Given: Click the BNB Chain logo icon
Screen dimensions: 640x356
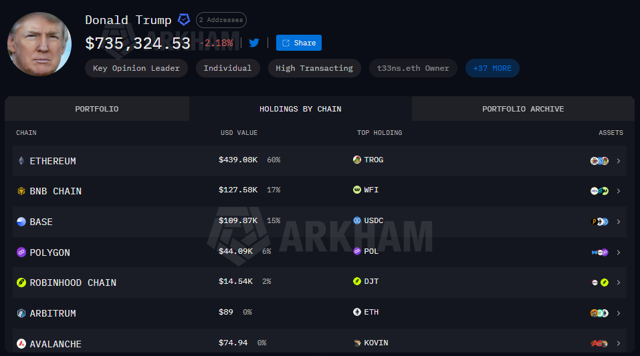Looking at the screenshot, I should click(x=21, y=191).
